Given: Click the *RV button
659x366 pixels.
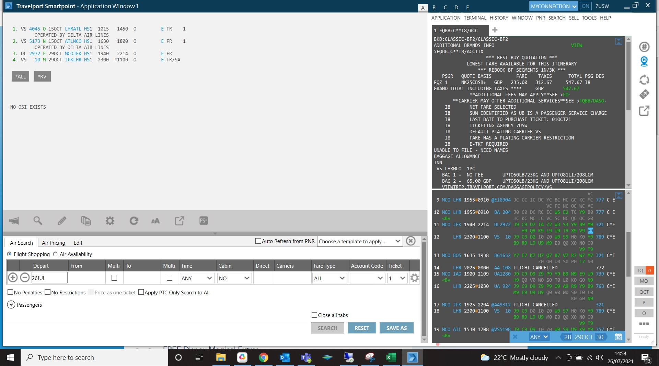Looking at the screenshot, I should pyautogui.click(x=42, y=76).
